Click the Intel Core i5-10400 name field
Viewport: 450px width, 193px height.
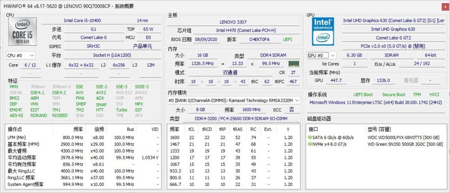point(82,21)
